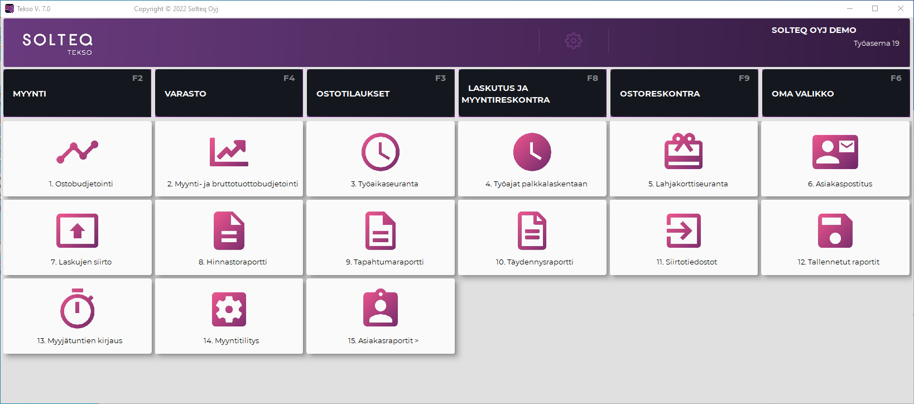Select the Työajat palkkalaskentaan solid clock icon
The width and height of the screenshot is (914, 404).
[532, 152]
